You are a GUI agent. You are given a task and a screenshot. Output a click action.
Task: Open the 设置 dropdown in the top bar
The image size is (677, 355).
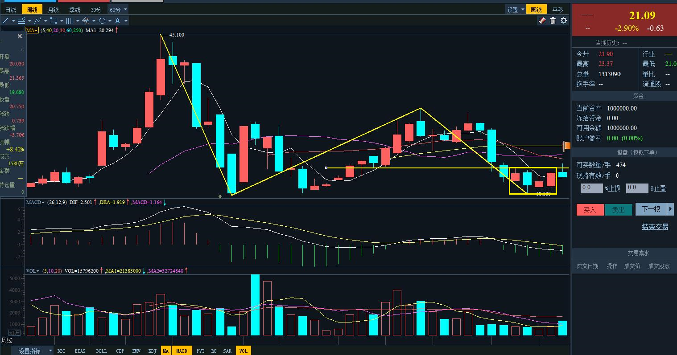click(515, 9)
